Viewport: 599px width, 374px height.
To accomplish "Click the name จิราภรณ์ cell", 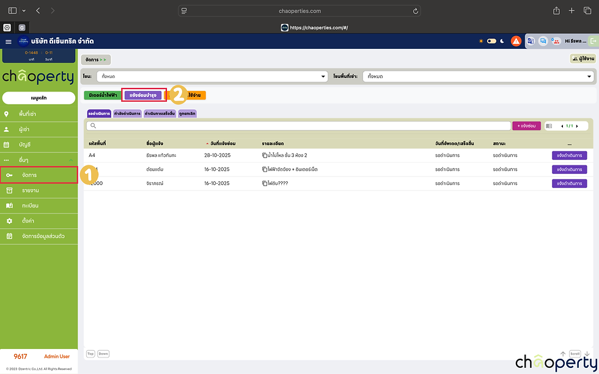I will 155,184.
